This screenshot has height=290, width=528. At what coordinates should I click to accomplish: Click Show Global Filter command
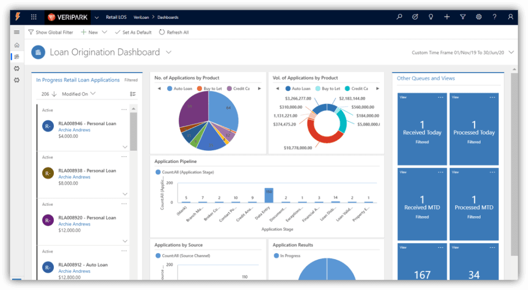coord(51,32)
